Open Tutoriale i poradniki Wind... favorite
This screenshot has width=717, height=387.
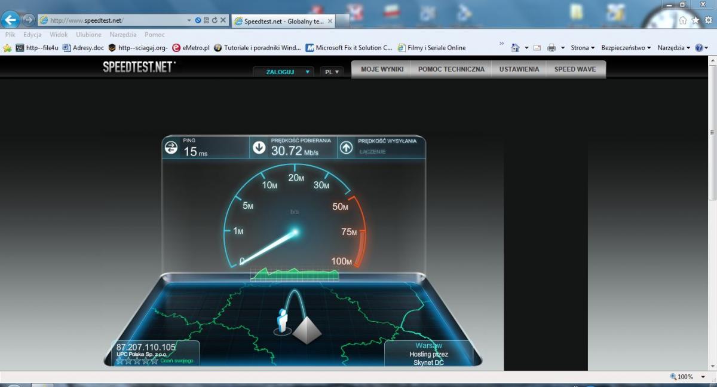pos(257,48)
